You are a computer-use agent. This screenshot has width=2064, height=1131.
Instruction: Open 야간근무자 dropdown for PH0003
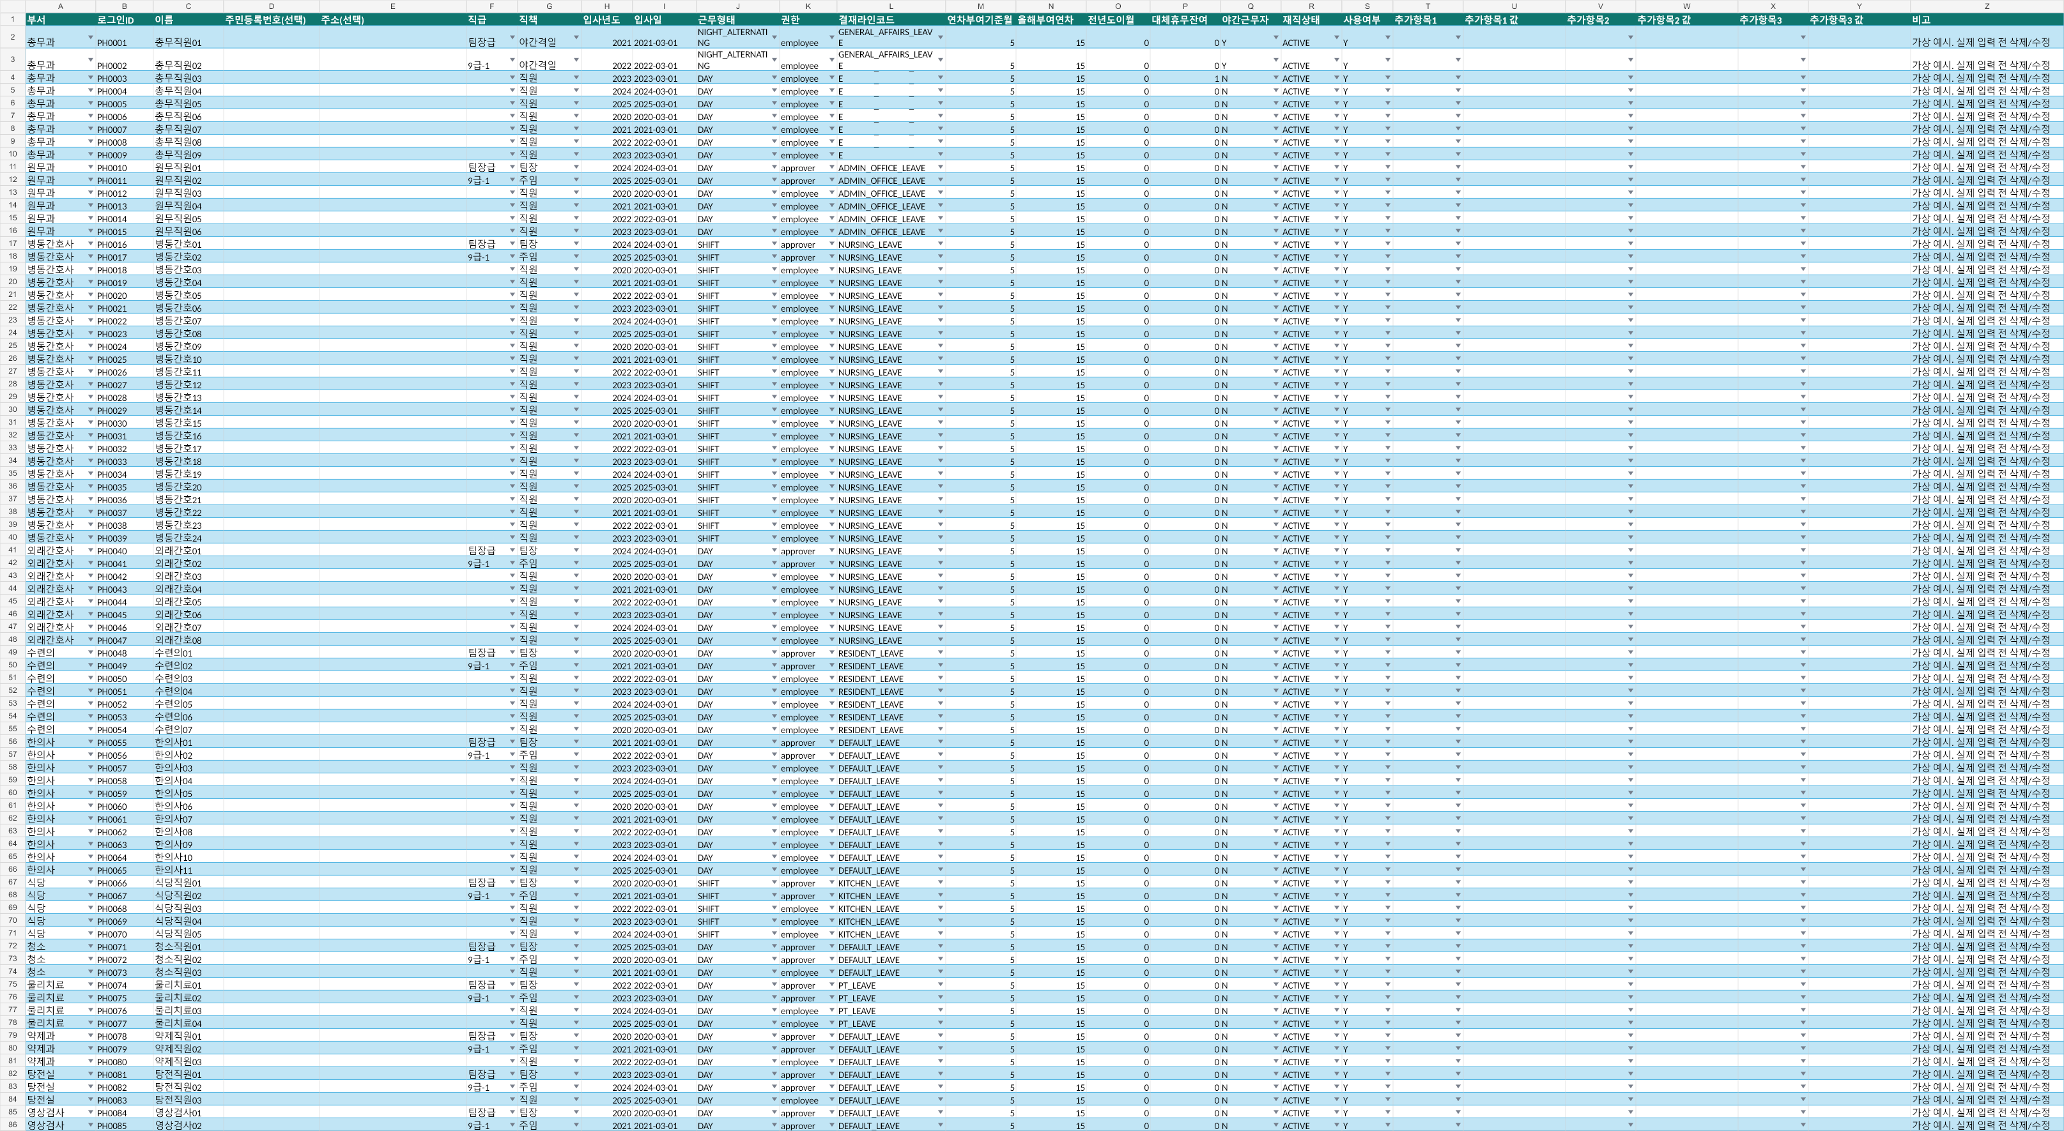tap(1276, 78)
